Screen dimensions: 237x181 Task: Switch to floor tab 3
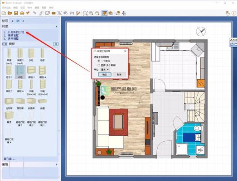click(x=23, y=21)
